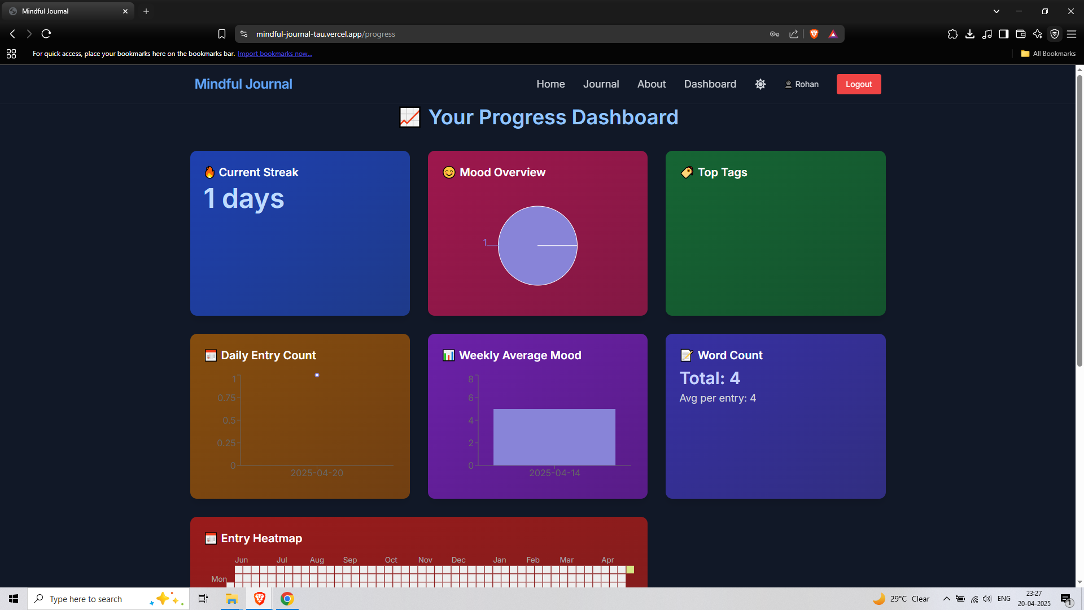Click the Brave Shields lion icon

coord(814,34)
